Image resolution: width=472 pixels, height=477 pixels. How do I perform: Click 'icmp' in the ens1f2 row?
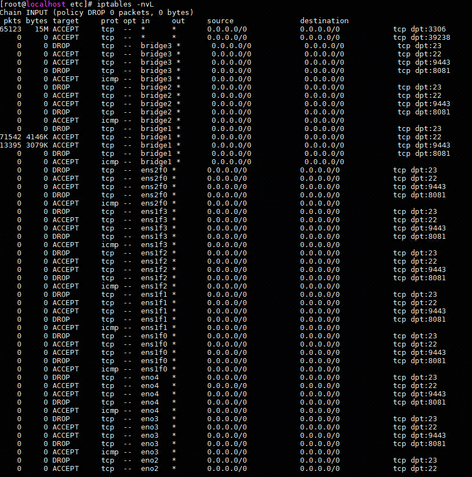109,286
